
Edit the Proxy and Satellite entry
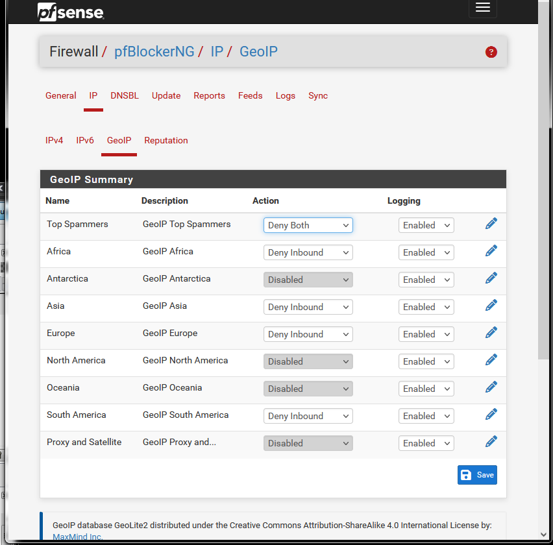tap(491, 441)
